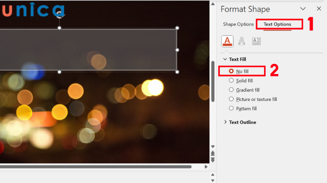This screenshot has width=327, height=183.
Task: Open the Text Effects icon tab
Action: click(242, 41)
